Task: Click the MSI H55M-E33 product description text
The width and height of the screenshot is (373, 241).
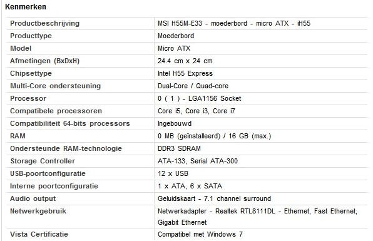Action: point(234,23)
